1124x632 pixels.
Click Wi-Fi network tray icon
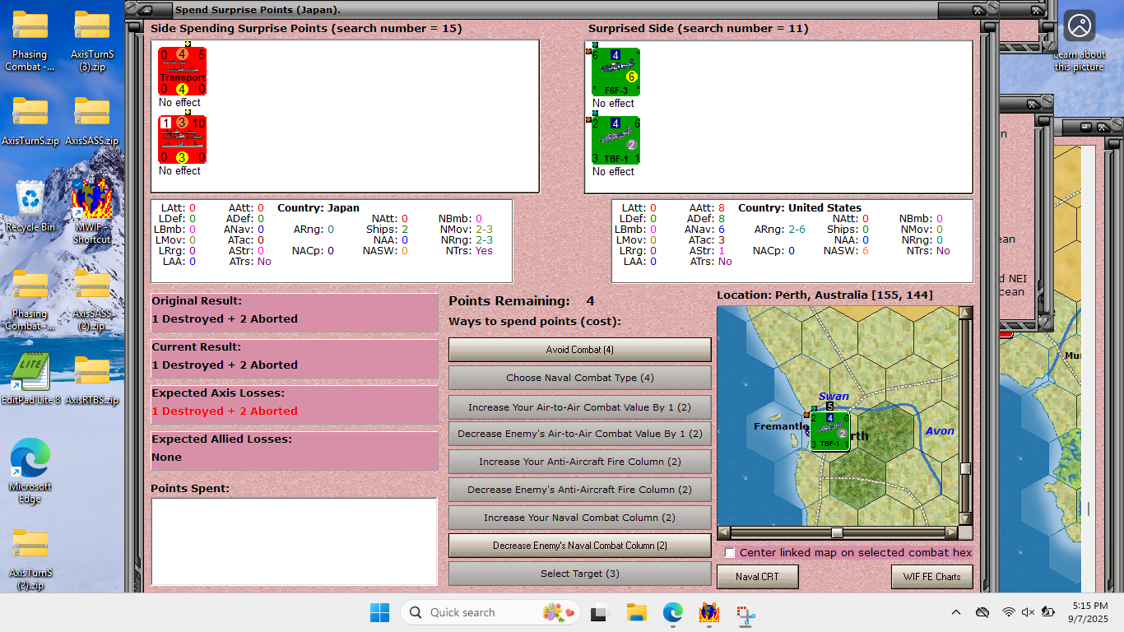click(x=1008, y=612)
